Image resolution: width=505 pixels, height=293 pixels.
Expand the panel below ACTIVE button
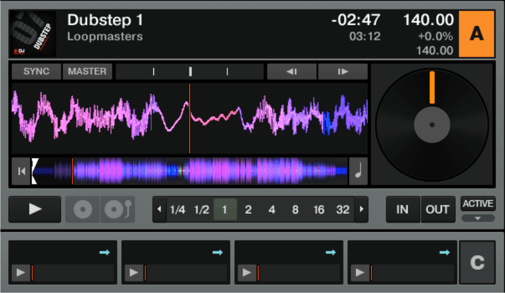click(x=478, y=218)
